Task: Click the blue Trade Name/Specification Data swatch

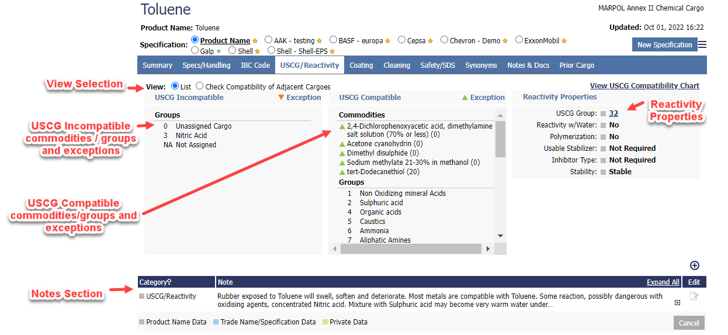Action: tap(216, 322)
